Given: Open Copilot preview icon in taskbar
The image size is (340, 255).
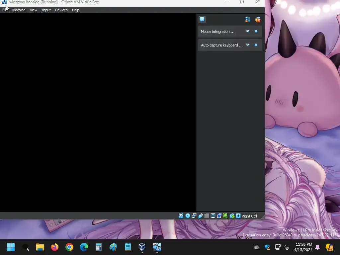Looking at the screenshot, I should [330, 247].
